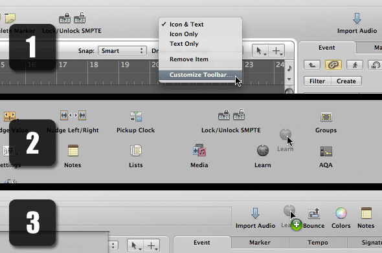Select the Nudge Value icon in the palette
Viewport: 382px width, 253px height.
(10, 117)
